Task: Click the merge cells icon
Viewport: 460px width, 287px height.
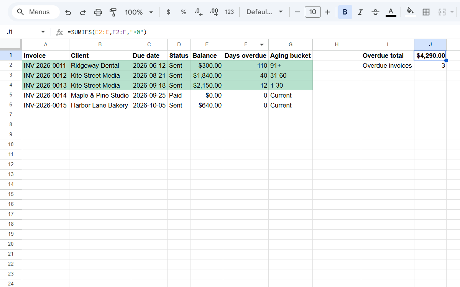Action: tap(442, 12)
